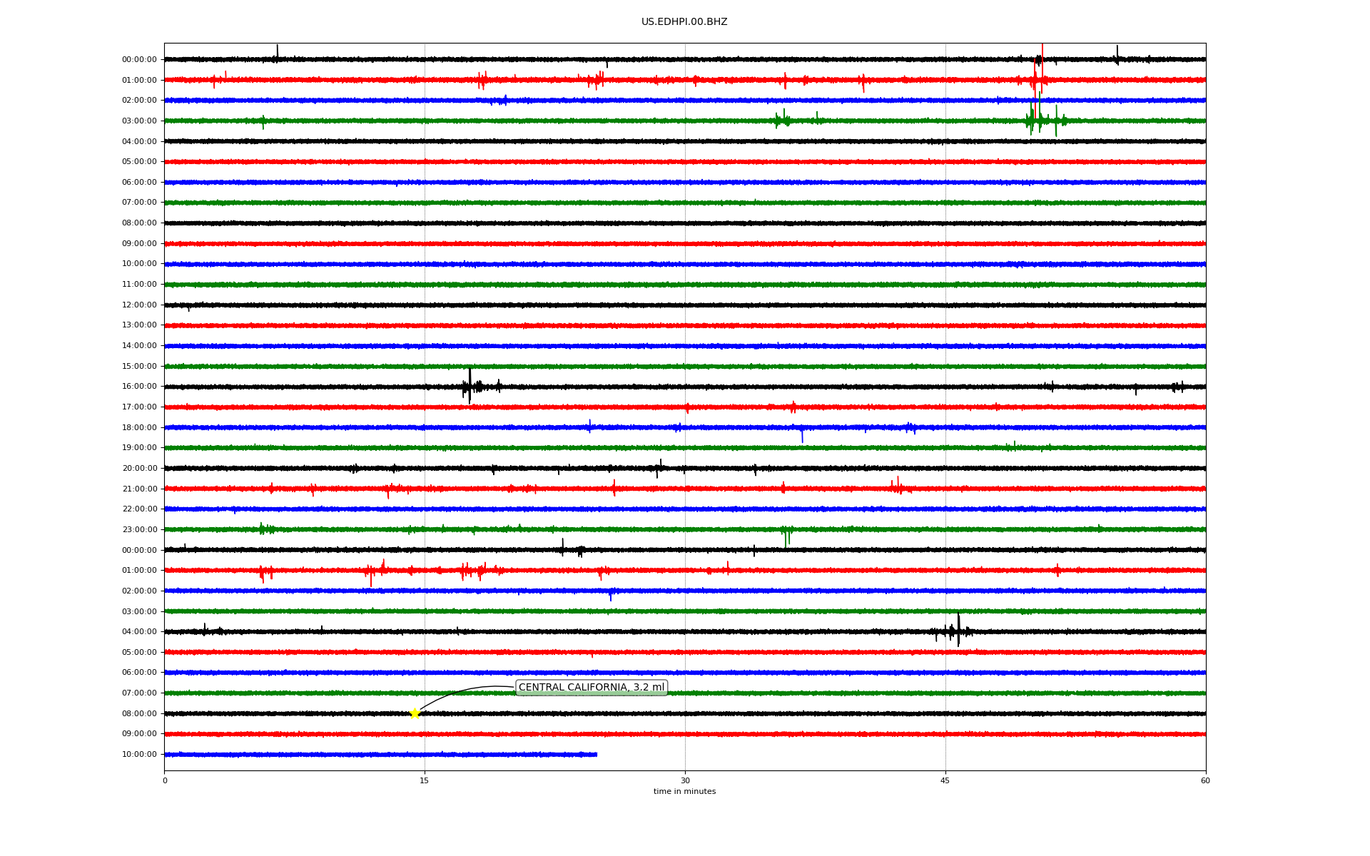This screenshot has height=856, width=1370.
Task: Click the final 10:00:00 row label at the bottom
Action: click(x=139, y=755)
